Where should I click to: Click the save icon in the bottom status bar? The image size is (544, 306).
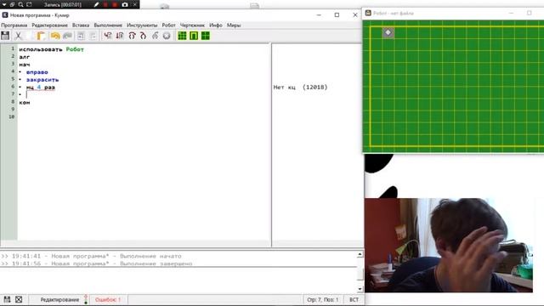pos(7,299)
